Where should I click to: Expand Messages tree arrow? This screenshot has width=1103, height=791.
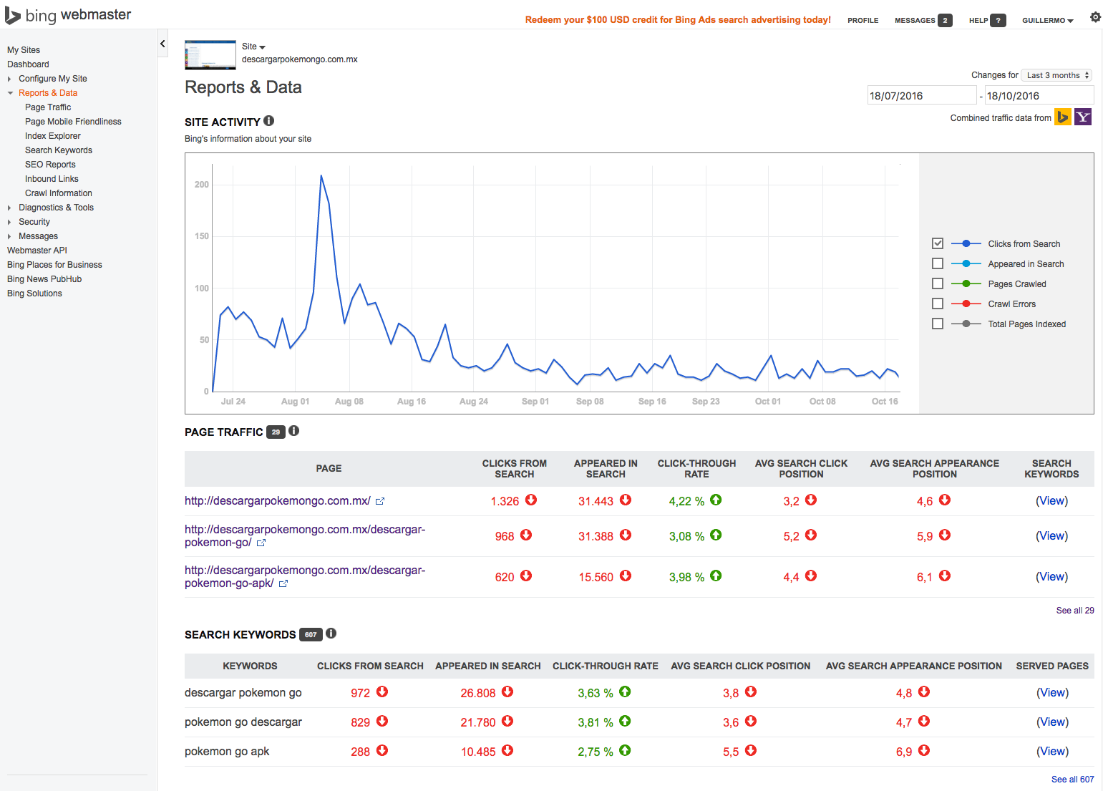(x=9, y=236)
